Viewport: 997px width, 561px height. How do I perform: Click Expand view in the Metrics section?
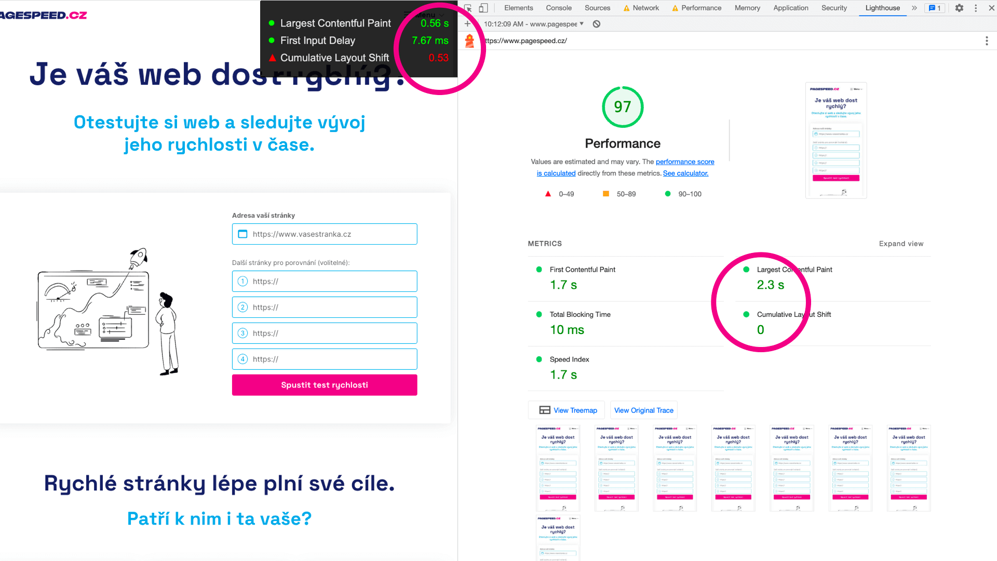click(901, 244)
